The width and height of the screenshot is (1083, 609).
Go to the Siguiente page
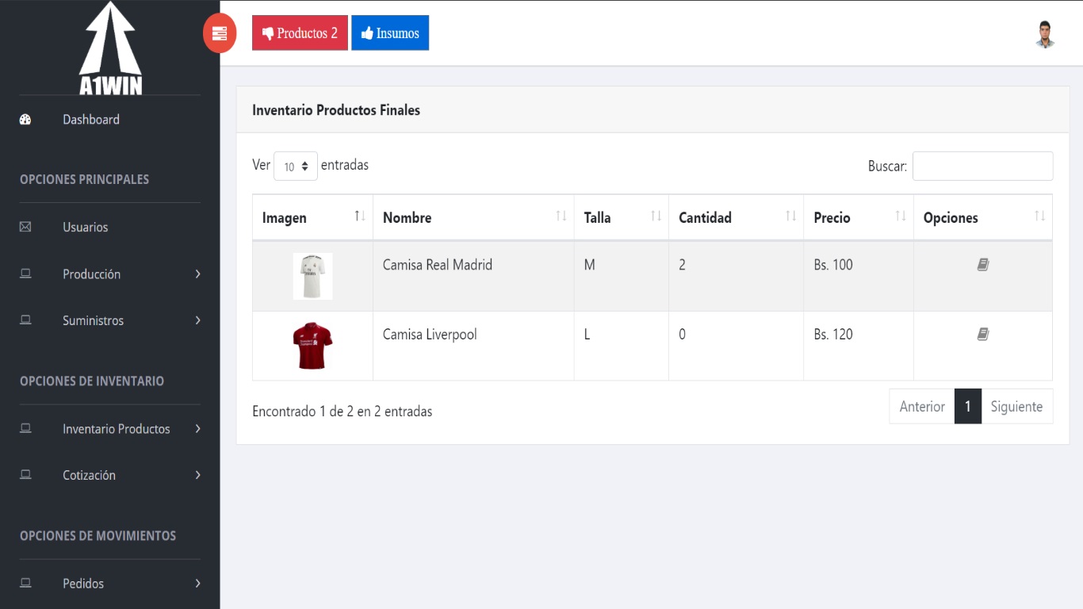pos(1016,407)
